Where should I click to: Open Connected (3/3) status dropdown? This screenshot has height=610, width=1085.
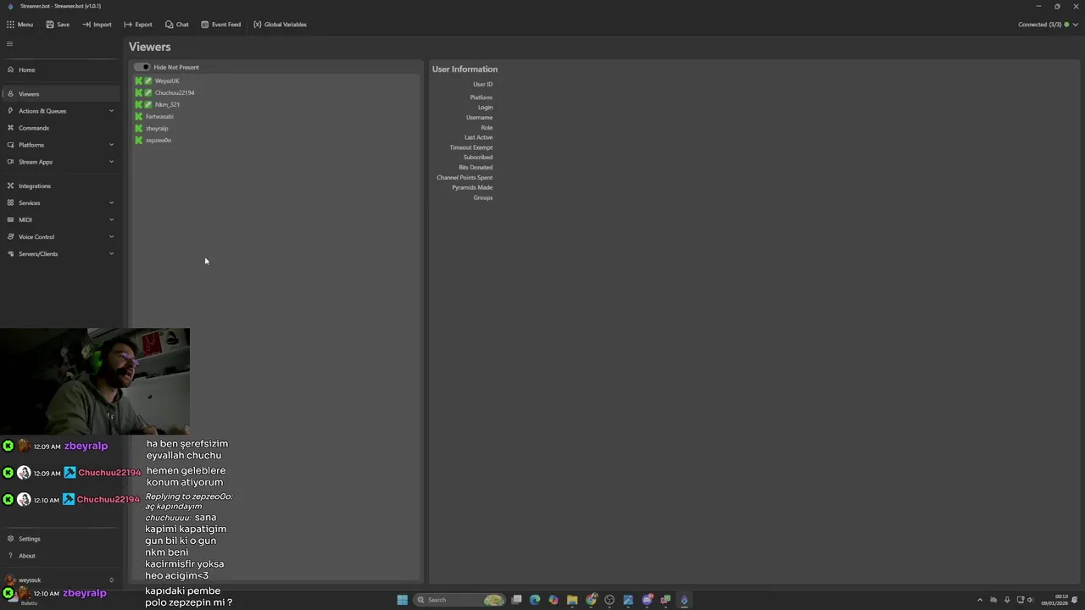[x=1048, y=25]
